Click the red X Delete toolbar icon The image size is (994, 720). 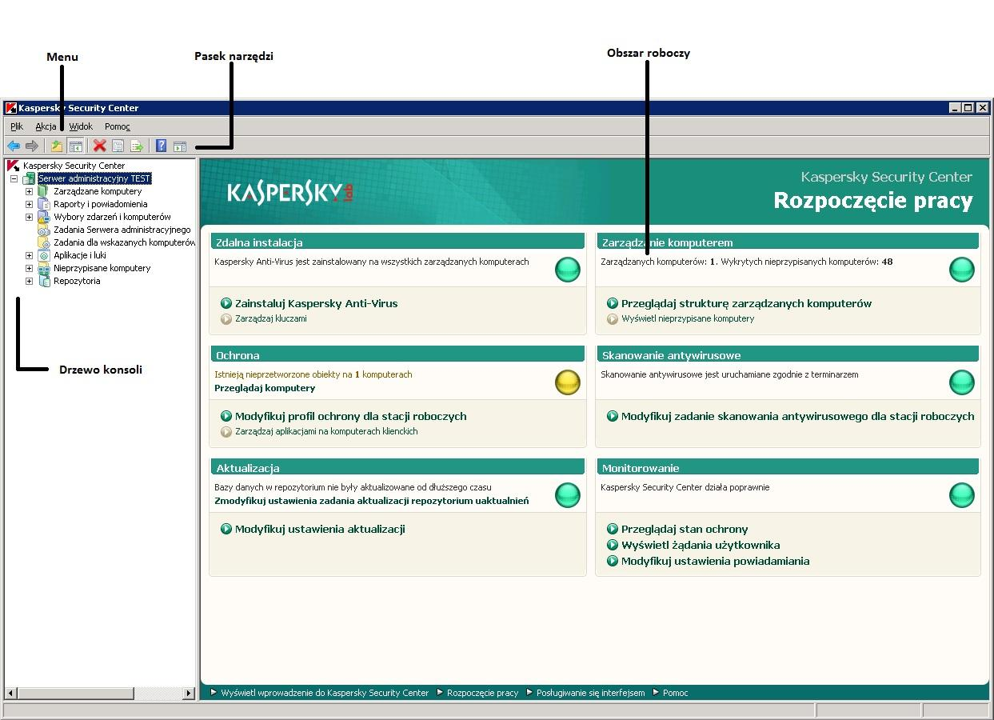coord(100,146)
